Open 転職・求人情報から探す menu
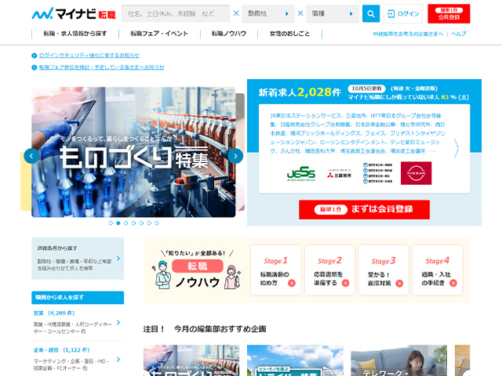Image resolution: width=502 pixels, height=376 pixels. (75, 34)
